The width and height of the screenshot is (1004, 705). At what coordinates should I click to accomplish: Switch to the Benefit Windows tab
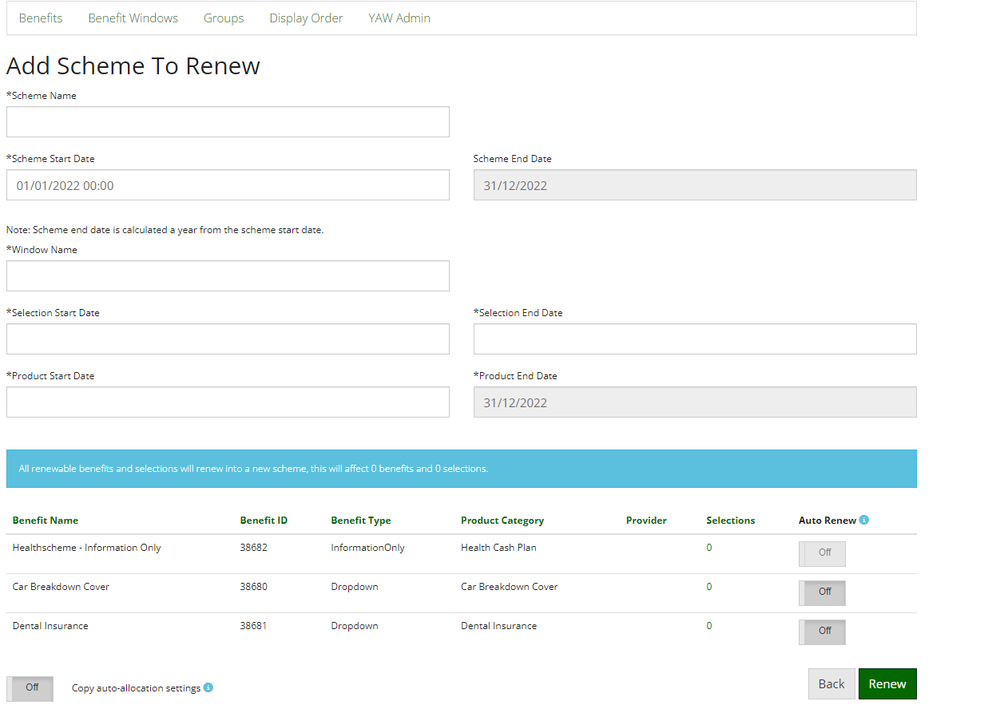[133, 18]
